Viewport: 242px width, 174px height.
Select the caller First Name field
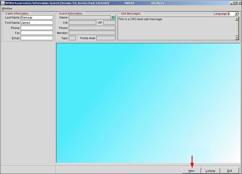point(37,23)
